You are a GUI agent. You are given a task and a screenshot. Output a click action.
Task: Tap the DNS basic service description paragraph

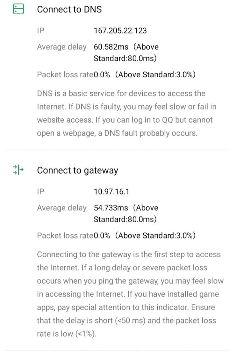127,113
